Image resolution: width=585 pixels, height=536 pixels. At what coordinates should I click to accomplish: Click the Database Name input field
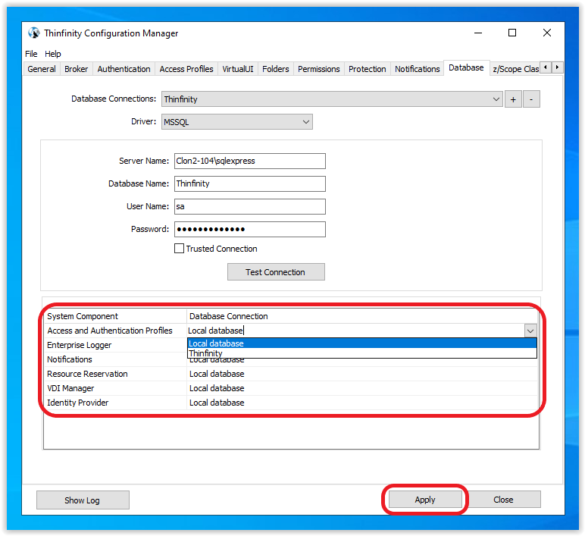tap(249, 183)
